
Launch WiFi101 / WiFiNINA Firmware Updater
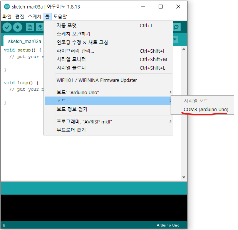(108, 80)
